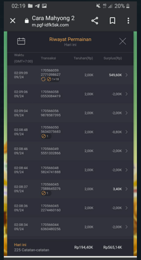Viewport: 141px width, 260px height.
Task: Tap the Hari ini summary footer
Action: coord(70,247)
